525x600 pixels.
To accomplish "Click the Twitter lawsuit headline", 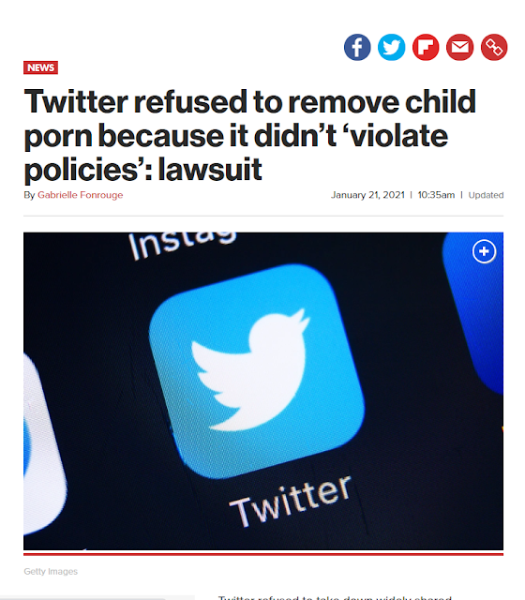I will 249,135.
